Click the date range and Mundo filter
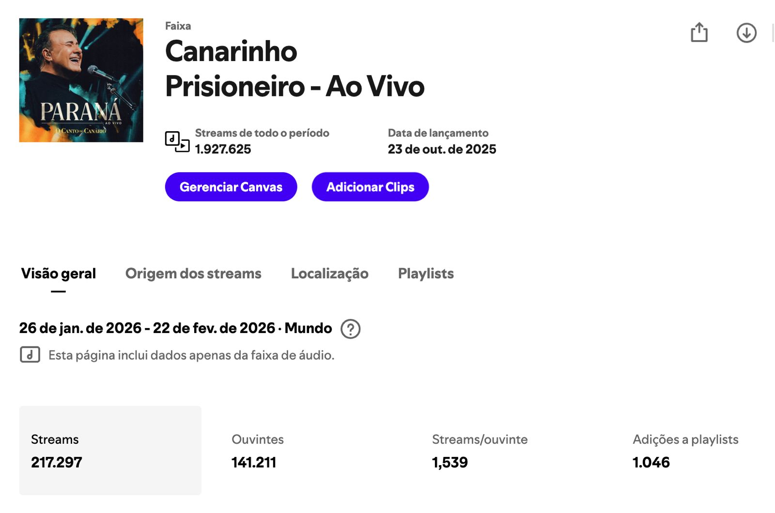775x513 pixels. point(175,328)
